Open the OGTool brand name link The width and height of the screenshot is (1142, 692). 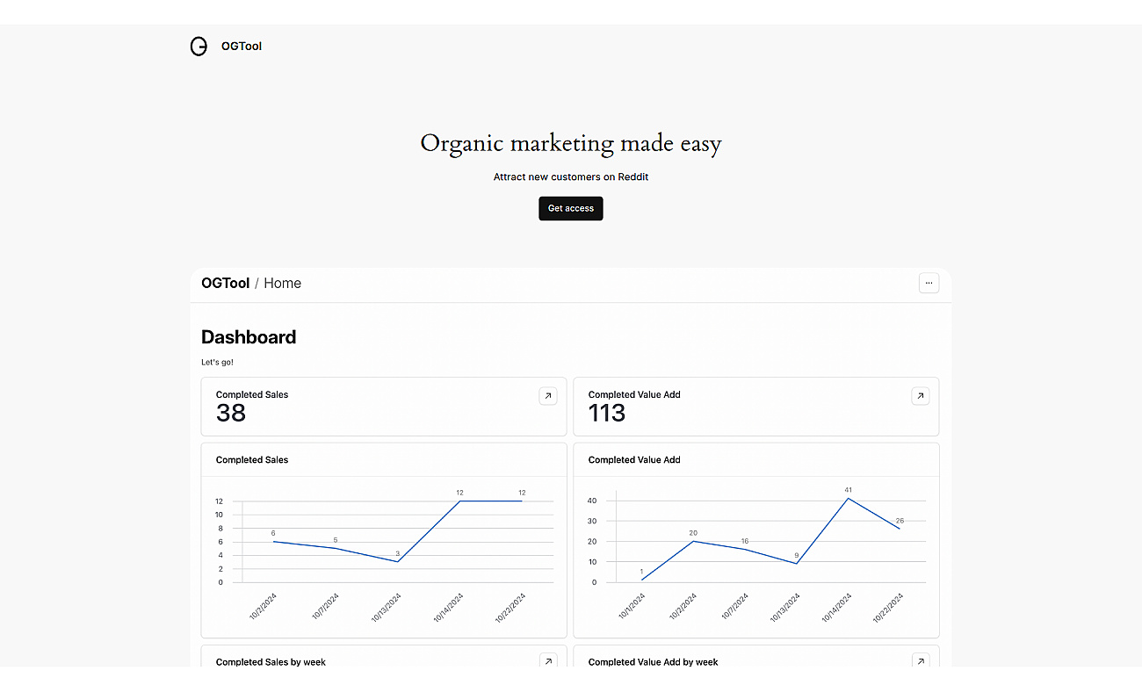click(242, 47)
